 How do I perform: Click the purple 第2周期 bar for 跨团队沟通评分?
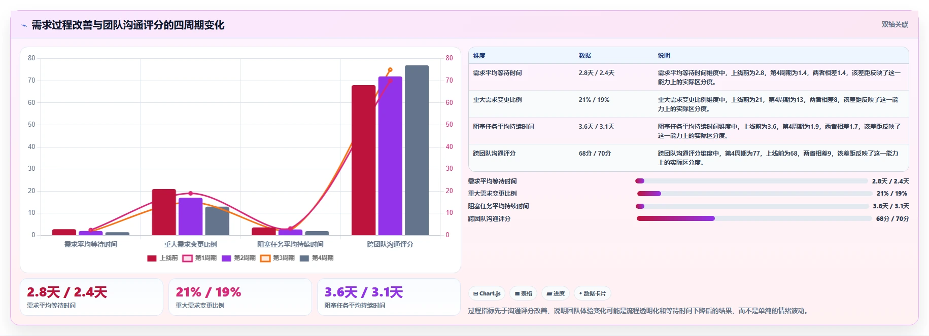tap(390, 156)
